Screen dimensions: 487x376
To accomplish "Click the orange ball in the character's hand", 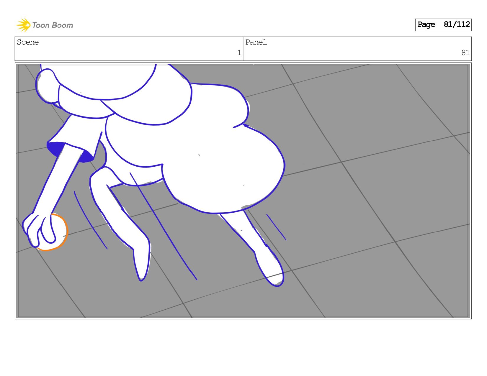I will [x=53, y=232].
